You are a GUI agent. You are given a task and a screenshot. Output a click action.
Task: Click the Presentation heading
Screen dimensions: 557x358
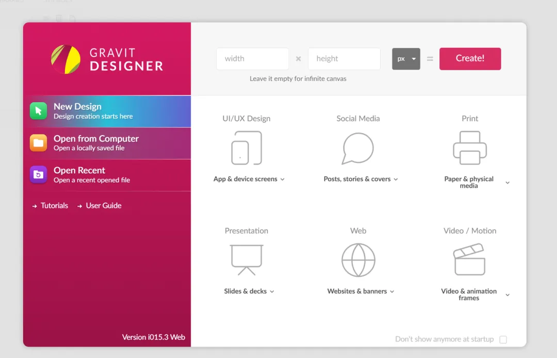point(247,231)
